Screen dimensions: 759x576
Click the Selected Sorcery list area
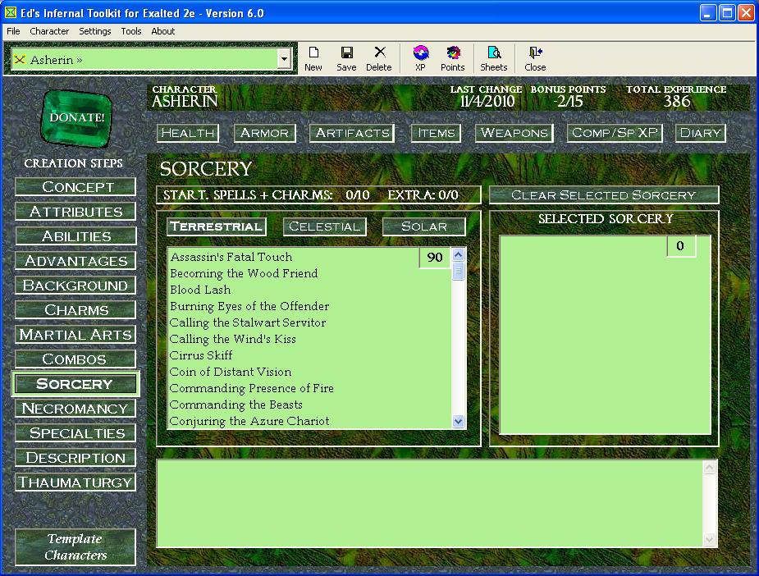click(x=605, y=335)
